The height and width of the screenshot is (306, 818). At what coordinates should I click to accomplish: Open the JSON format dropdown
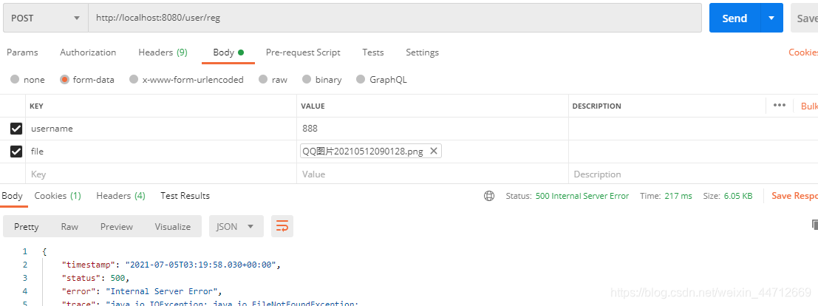pos(235,226)
